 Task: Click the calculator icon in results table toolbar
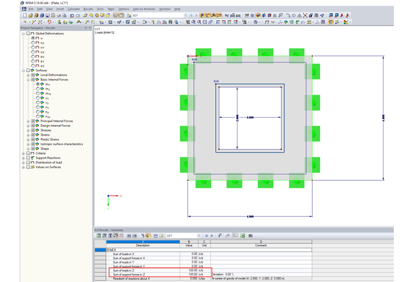click(x=250, y=236)
